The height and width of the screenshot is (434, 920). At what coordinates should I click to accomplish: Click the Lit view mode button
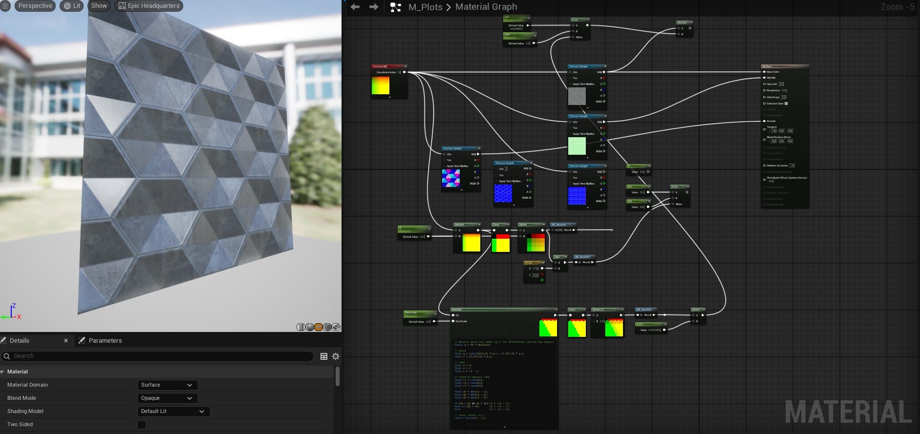point(72,6)
